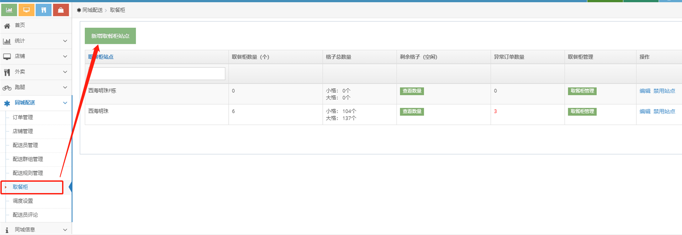Expand the 统计 menu chevron
Viewport: 682px width, 235px height.
coord(65,41)
